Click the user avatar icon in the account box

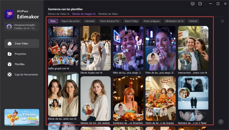pos(9,27)
